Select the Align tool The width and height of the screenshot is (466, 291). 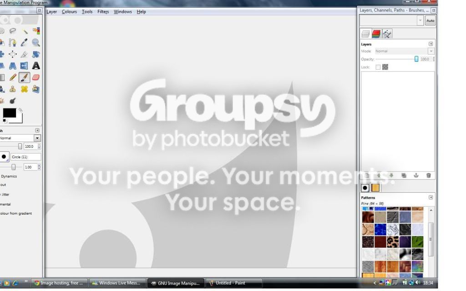click(12, 55)
